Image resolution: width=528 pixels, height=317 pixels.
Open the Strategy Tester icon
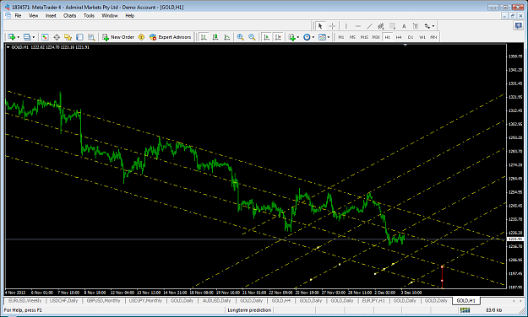coord(91,37)
